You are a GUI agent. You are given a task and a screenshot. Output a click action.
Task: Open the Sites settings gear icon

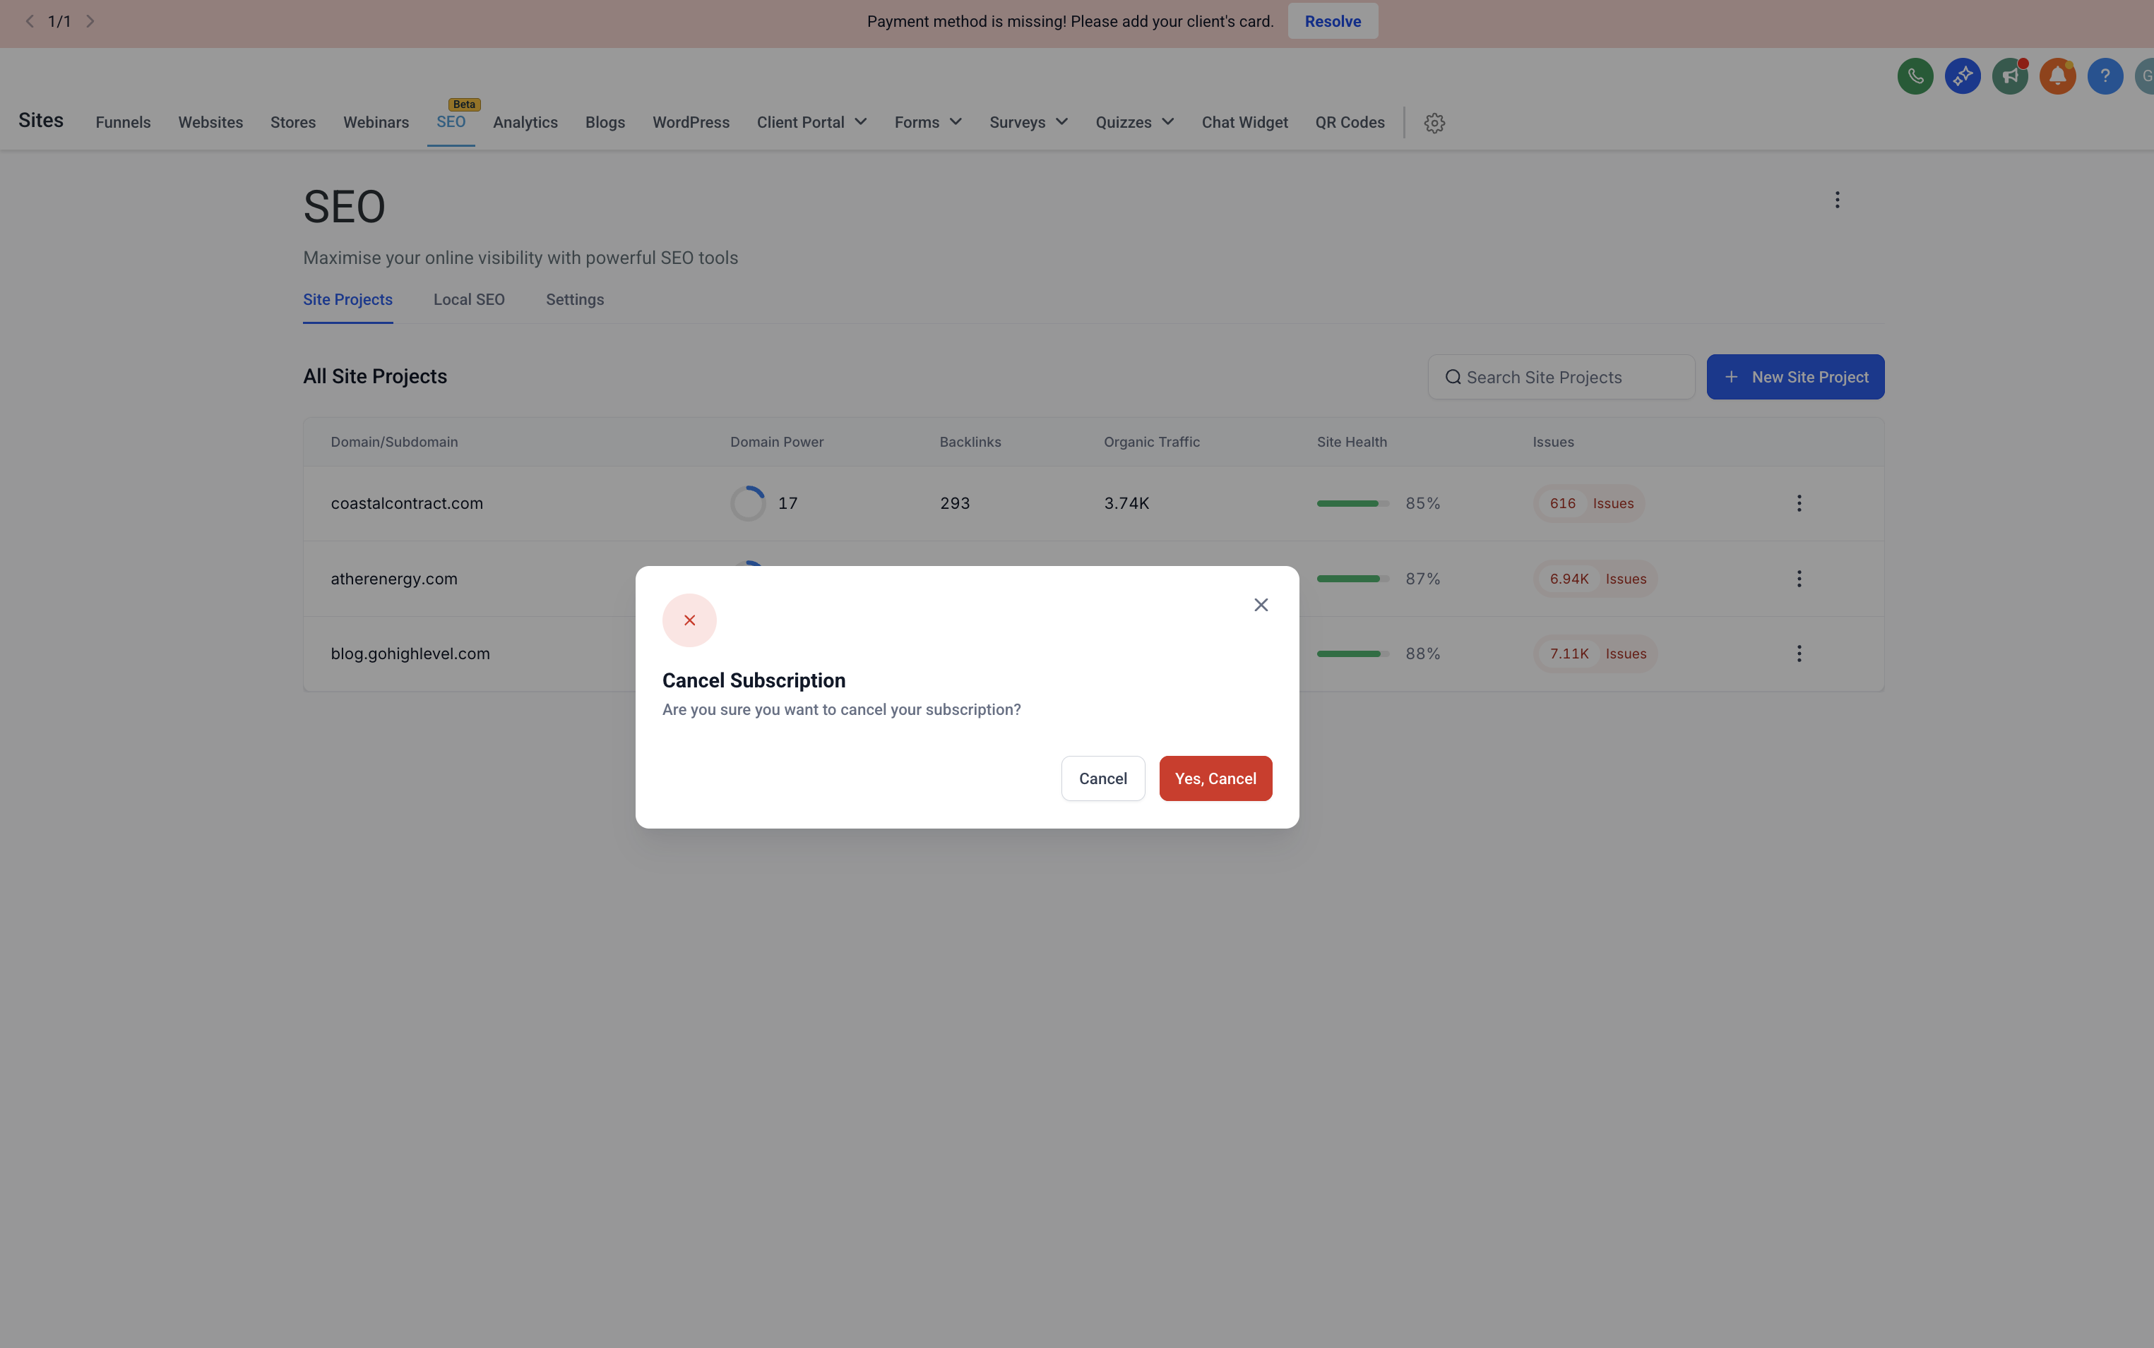click(1434, 123)
